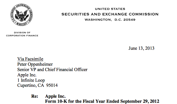Click the underlined "Via Facsimile" text
Viewport: 177px width, 104px height.
point(30,59)
